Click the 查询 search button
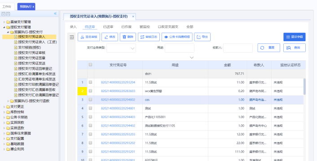The image size is (317, 161). pos(295,48)
